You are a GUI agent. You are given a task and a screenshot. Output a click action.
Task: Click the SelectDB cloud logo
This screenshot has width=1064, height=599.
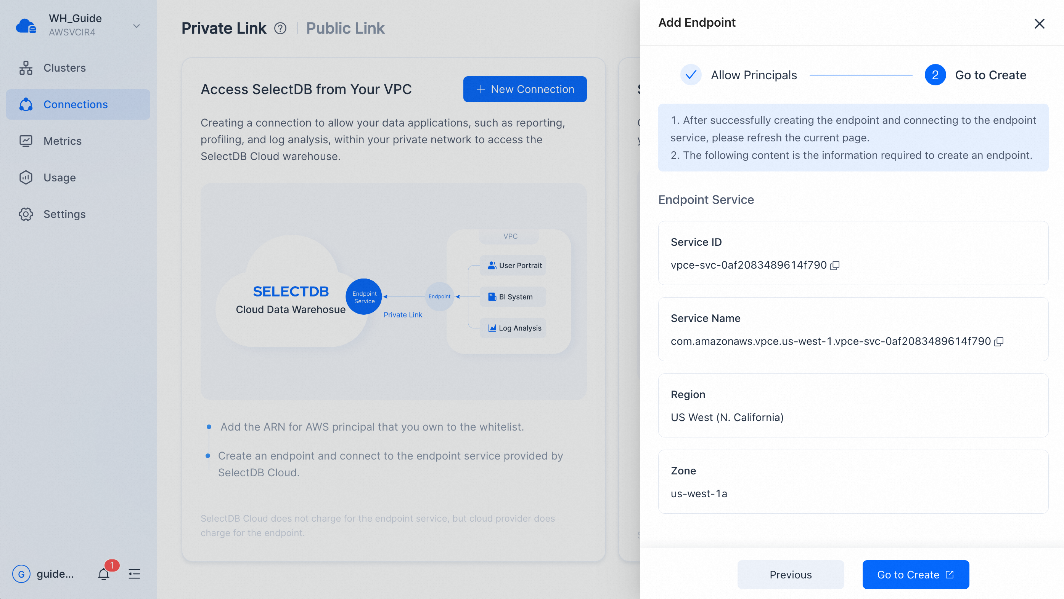click(26, 26)
